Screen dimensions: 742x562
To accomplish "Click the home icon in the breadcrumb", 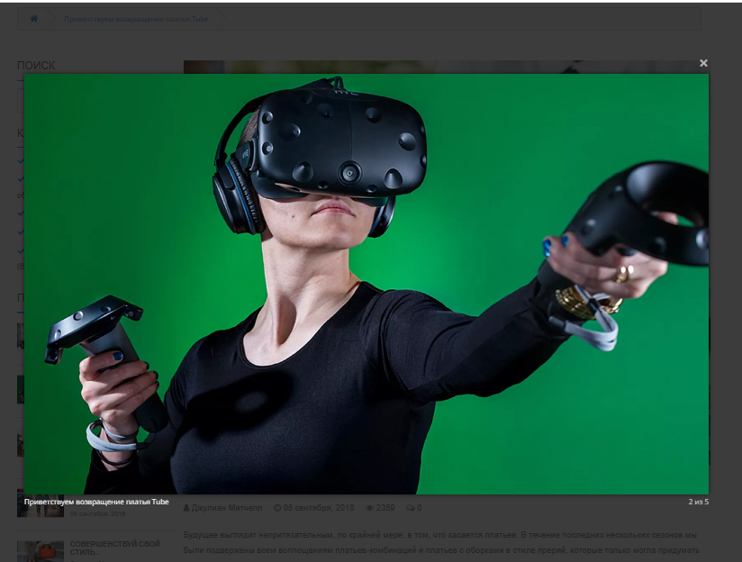I will click(x=34, y=18).
